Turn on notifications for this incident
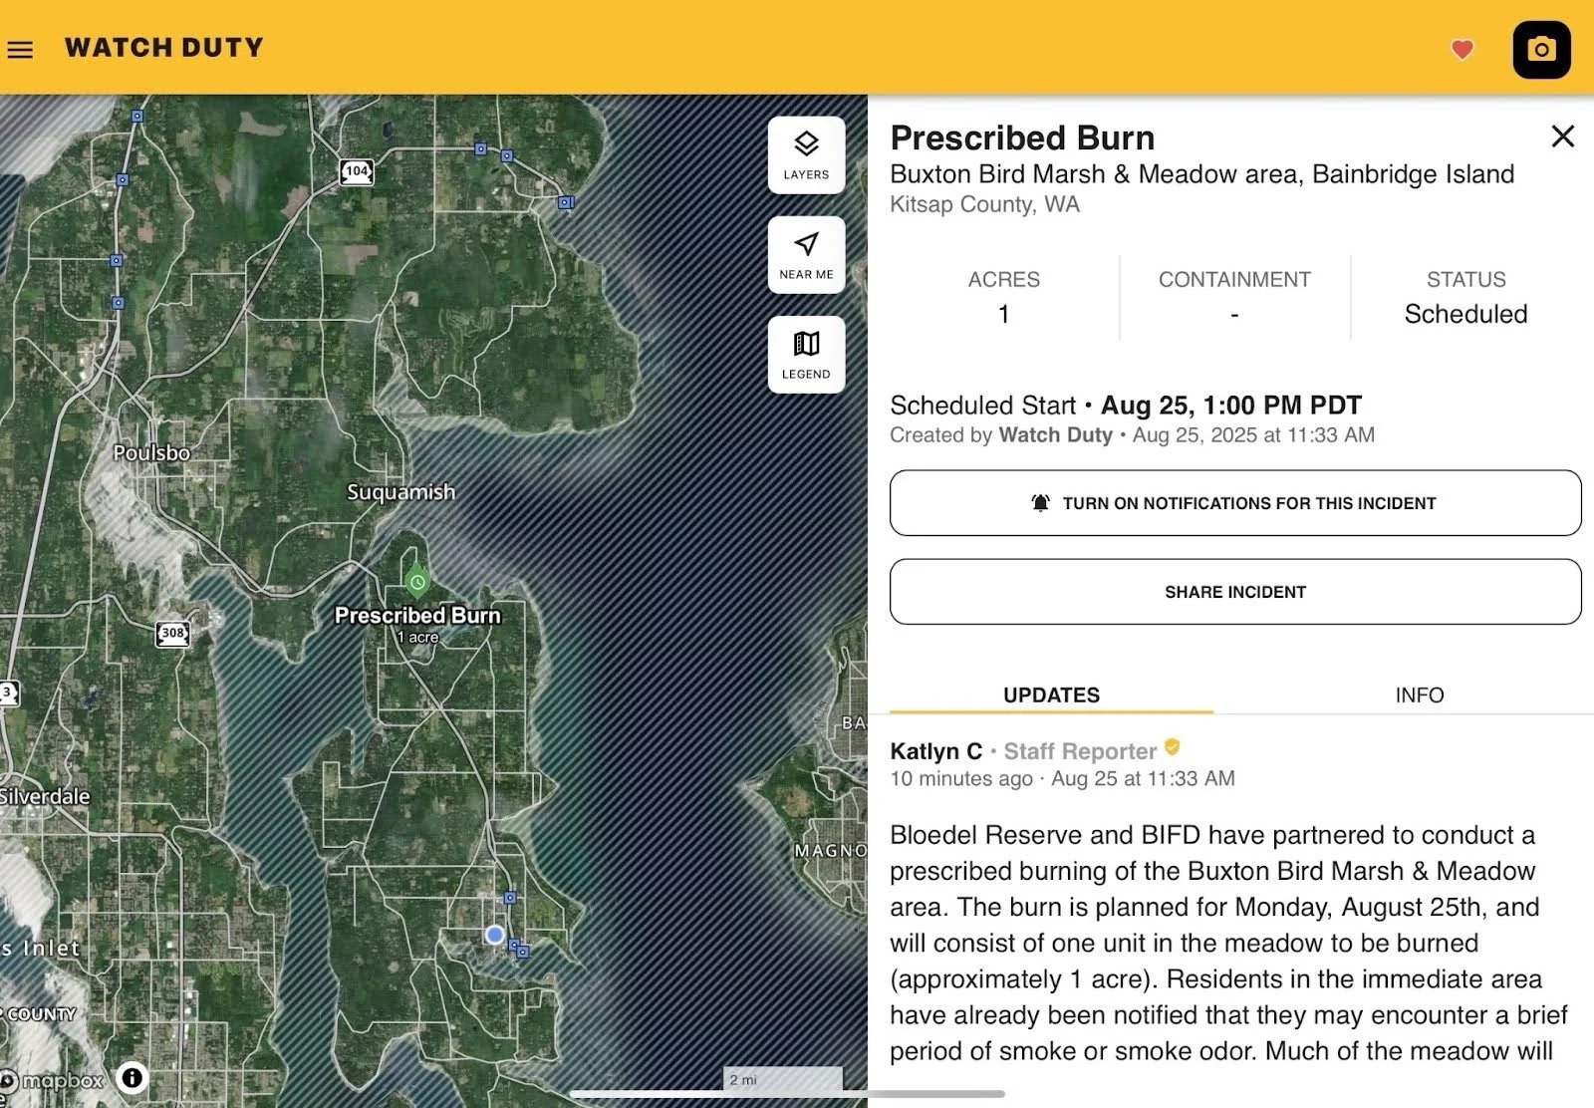 1235,503
